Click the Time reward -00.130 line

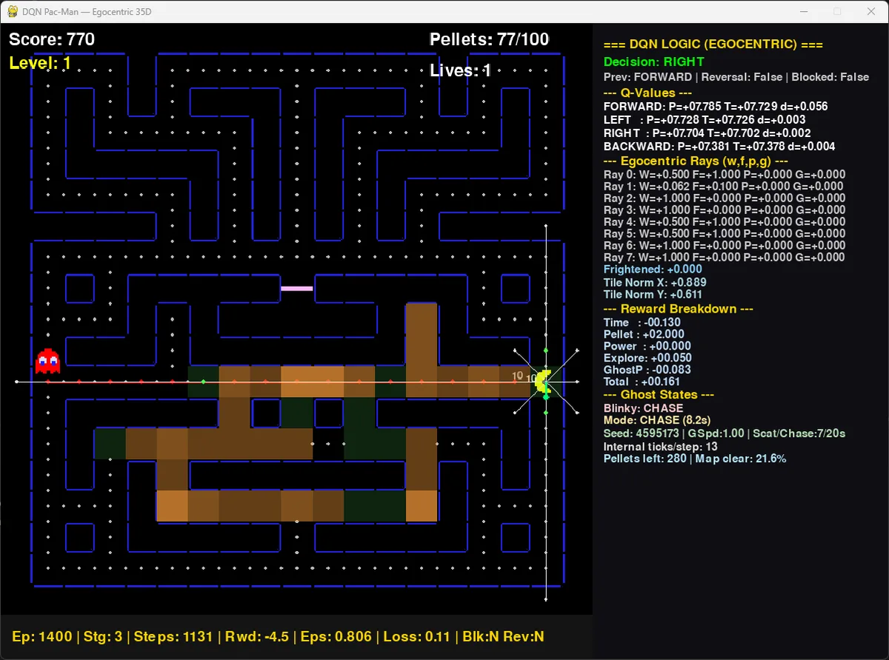[642, 322]
